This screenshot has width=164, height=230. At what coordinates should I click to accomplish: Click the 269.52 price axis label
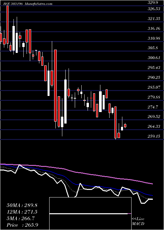(x=154, y=117)
